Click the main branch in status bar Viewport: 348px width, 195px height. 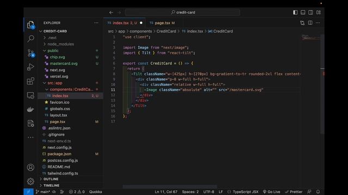point(43,192)
